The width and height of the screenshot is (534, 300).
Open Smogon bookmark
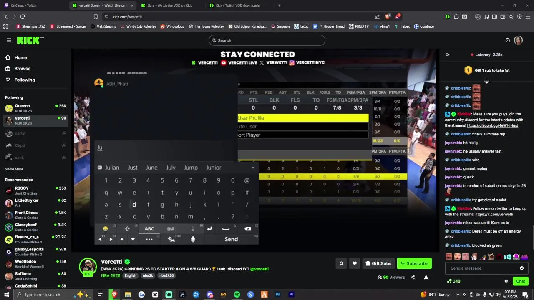280,26
